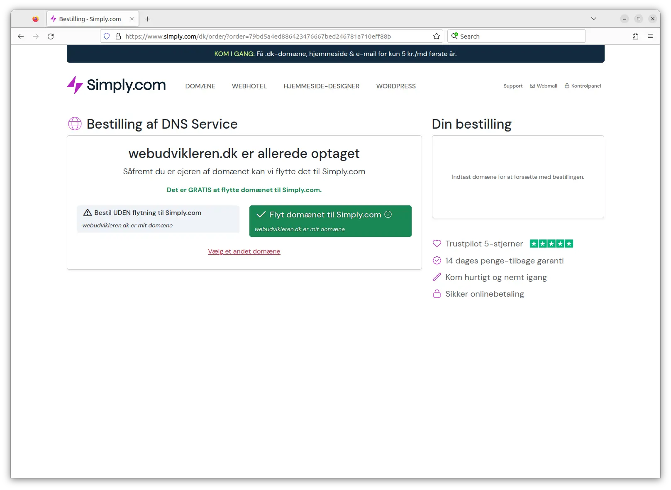Go back to previous page

pyautogui.click(x=21, y=37)
